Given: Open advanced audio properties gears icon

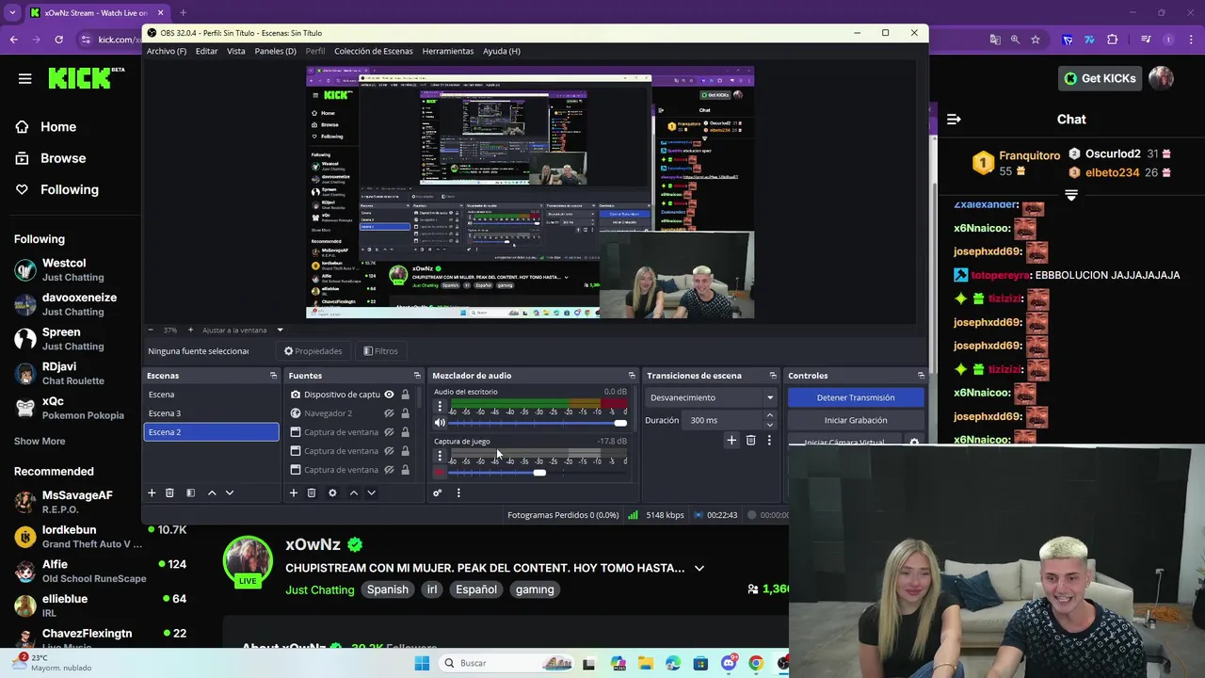Looking at the screenshot, I should [x=437, y=492].
